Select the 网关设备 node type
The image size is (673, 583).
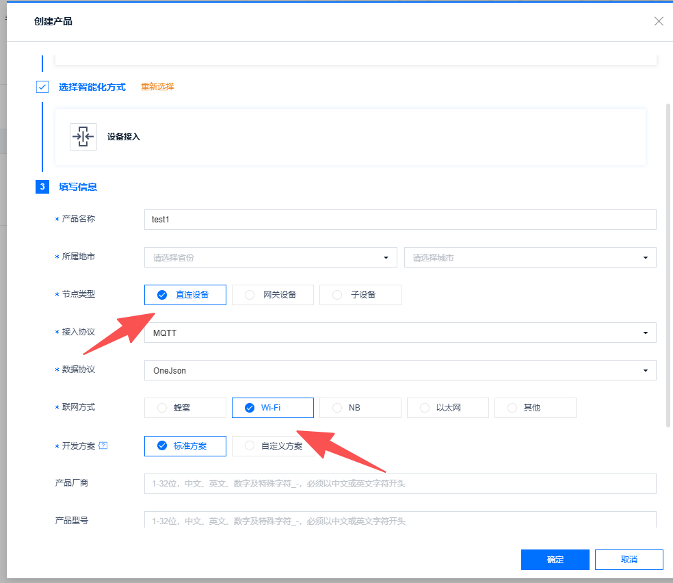pos(272,295)
